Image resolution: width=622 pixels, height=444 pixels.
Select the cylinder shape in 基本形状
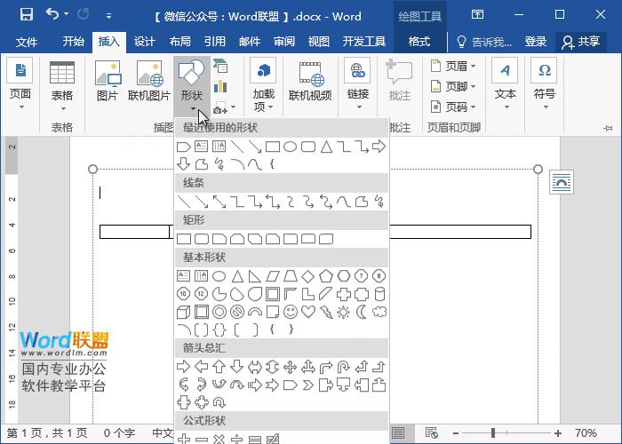379,294
